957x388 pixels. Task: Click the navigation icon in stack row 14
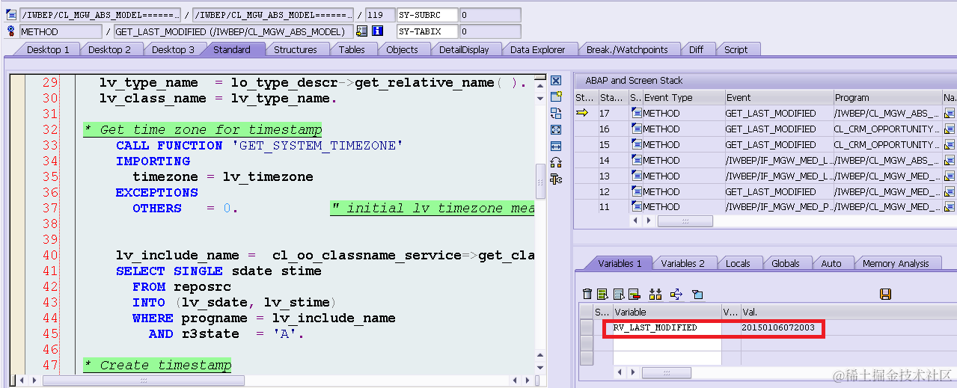point(950,160)
